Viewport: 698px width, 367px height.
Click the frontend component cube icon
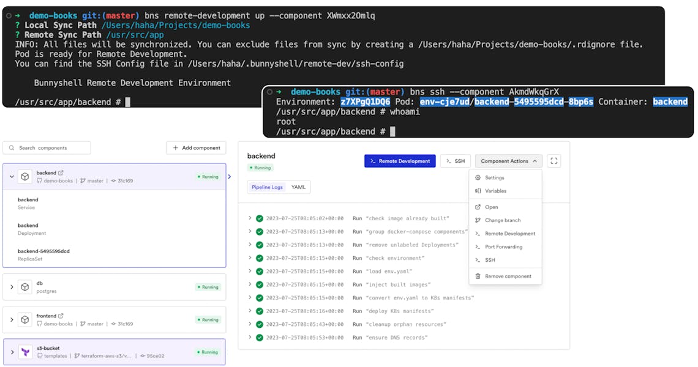(24, 320)
